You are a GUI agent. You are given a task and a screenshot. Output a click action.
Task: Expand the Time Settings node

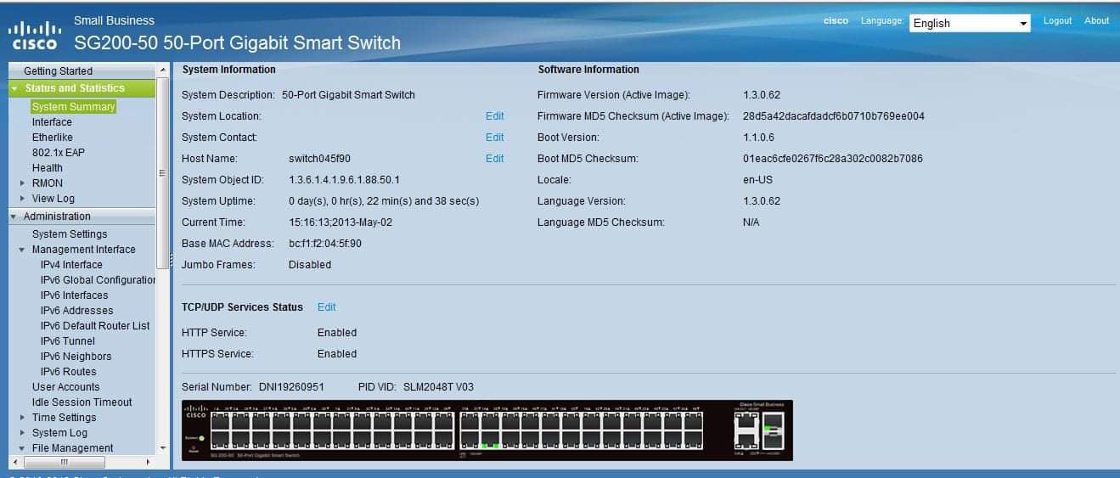point(23,418)
